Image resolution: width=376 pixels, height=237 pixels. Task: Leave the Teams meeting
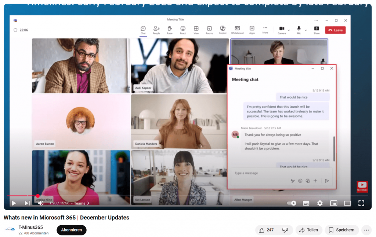[x=335, y=30]
